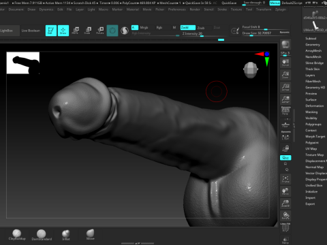Image resolution: width=327 pixels, height=245 pixels.
Task: Click the Rotate view icon in right shelf
Action: pyautogui.click(x=285, y=216)
